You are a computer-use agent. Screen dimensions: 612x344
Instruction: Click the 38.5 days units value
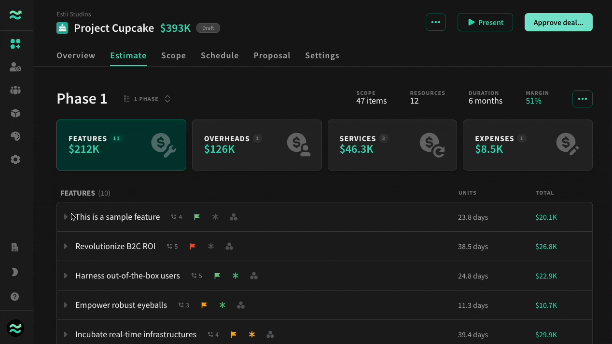click(473, 247)
